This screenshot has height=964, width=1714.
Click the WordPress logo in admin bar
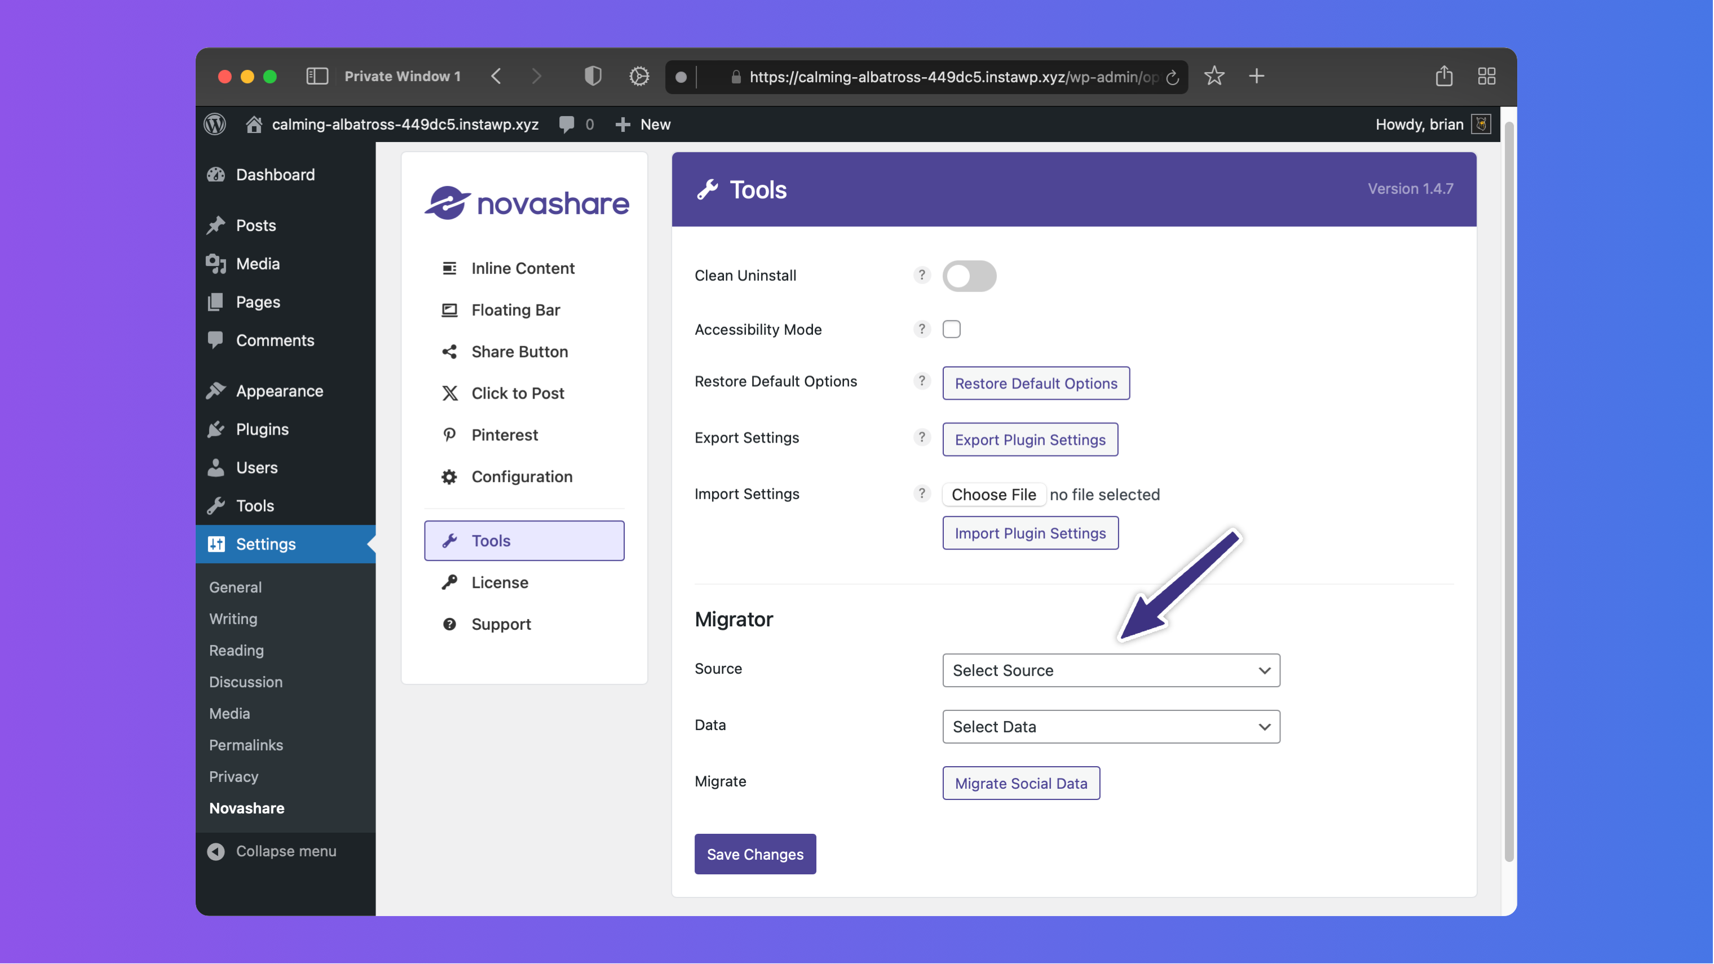pyautogui.click(x=215, y=125)
